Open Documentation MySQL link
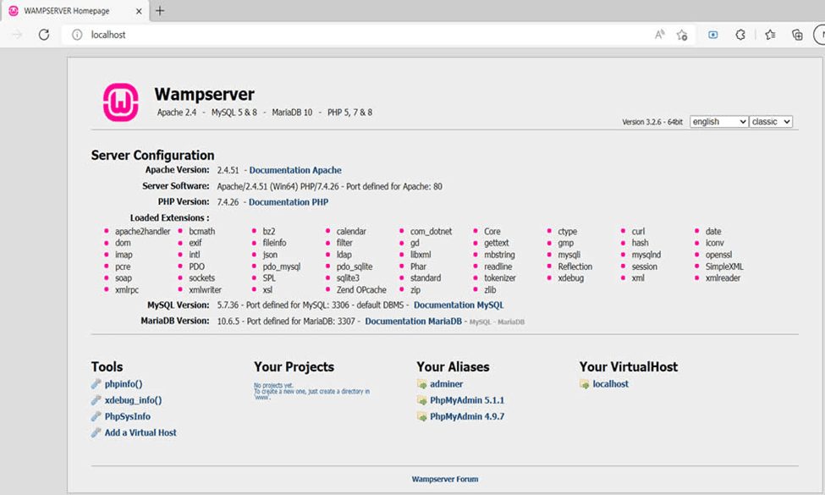The height and width of the screenshot is (495, 825). click(x=459, y=305)
